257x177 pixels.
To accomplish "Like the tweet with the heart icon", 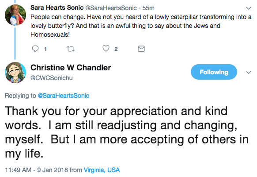I will tap(106, 48).
